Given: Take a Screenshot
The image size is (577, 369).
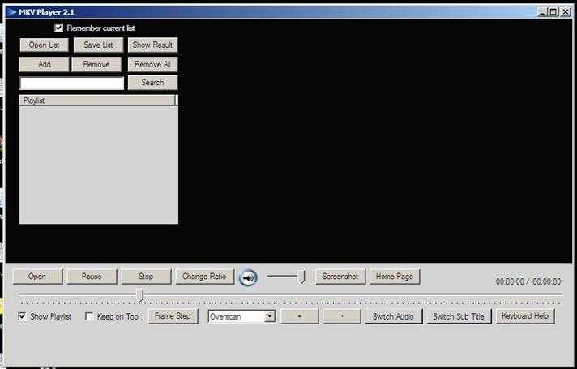Looking at the screenshot, I should pos(340,277).
